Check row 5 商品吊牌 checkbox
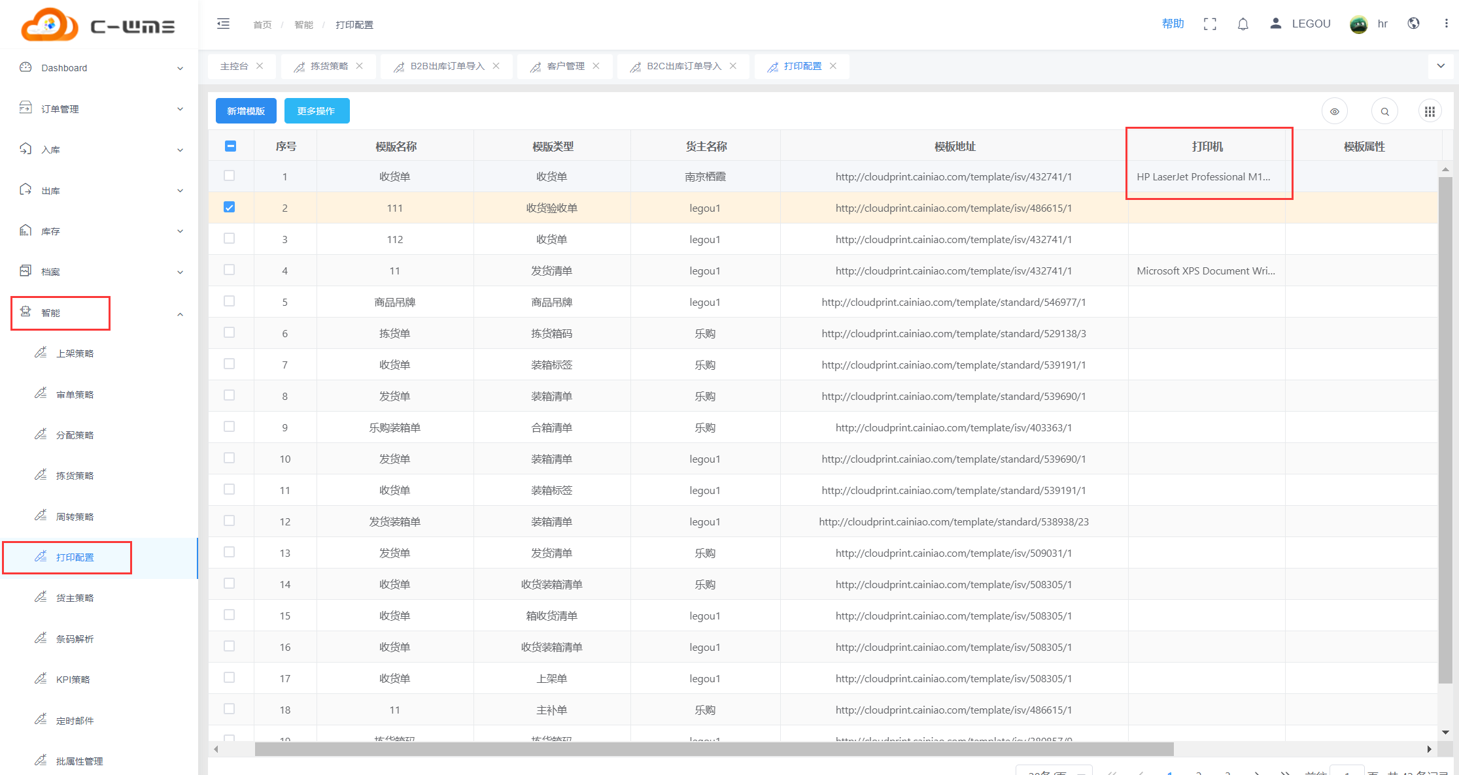 (229, 301)
